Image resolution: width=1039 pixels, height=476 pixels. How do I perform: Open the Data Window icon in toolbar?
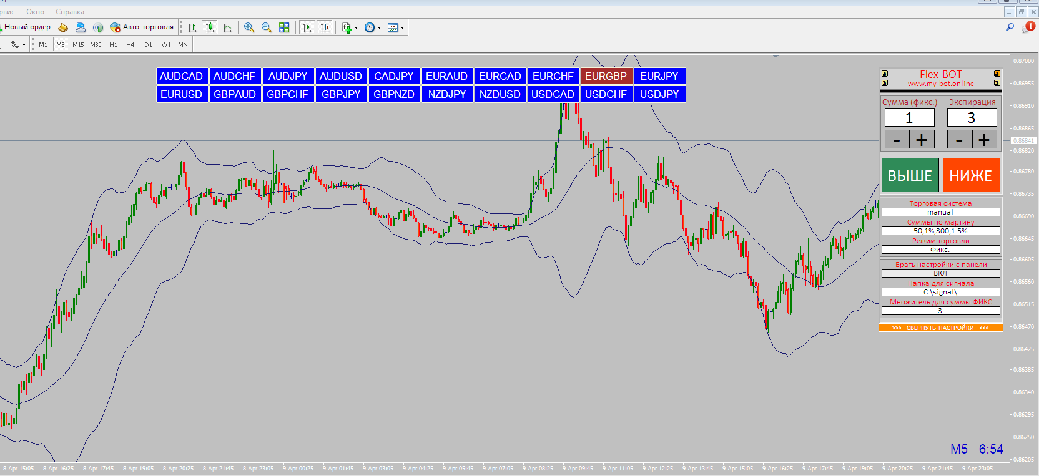(x=81, y=27)
